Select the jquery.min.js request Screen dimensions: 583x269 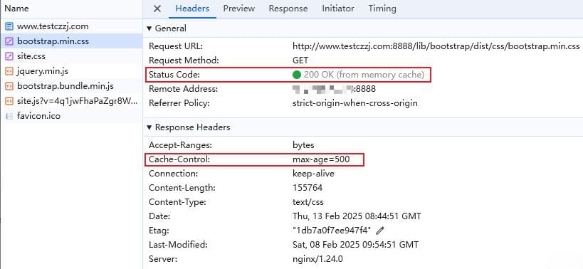pyautogui.click(x=71, y=71)
